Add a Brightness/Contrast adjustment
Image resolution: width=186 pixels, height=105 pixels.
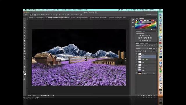pos(140,36)
